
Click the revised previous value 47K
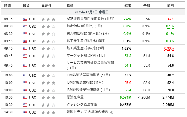coord(171,19)
